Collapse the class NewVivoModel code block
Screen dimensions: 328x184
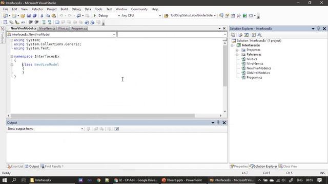[12, 64]
